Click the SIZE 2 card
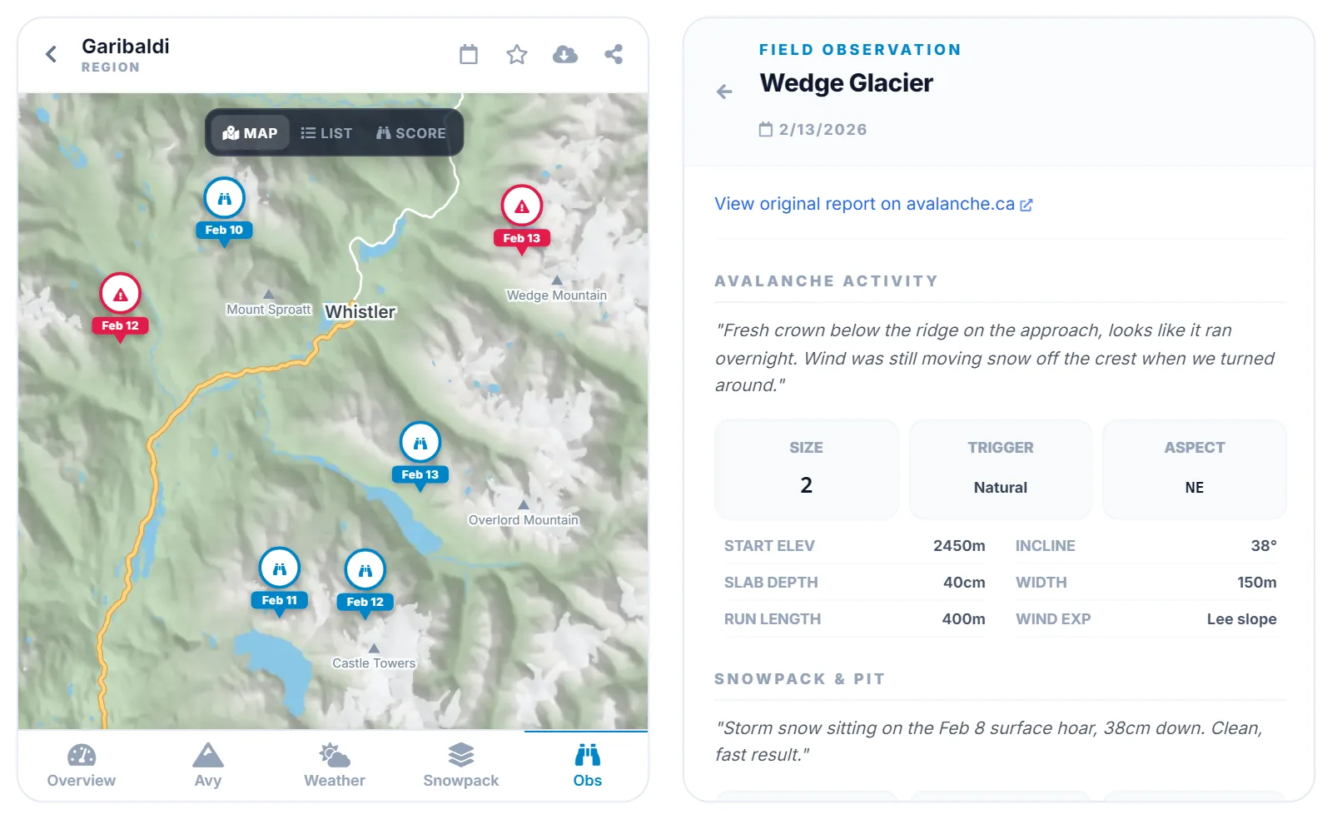Viewport: 1332px width, 819px height. [807, 469]
